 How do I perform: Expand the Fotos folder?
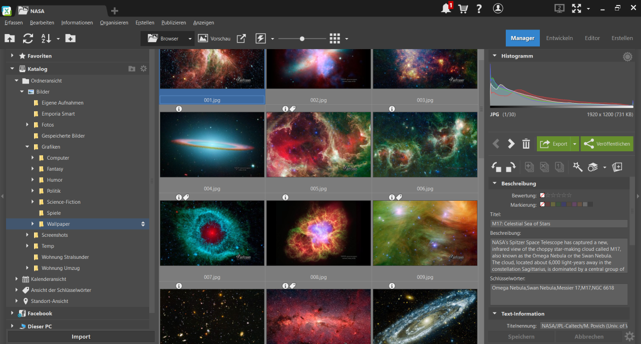pos(28,125)
